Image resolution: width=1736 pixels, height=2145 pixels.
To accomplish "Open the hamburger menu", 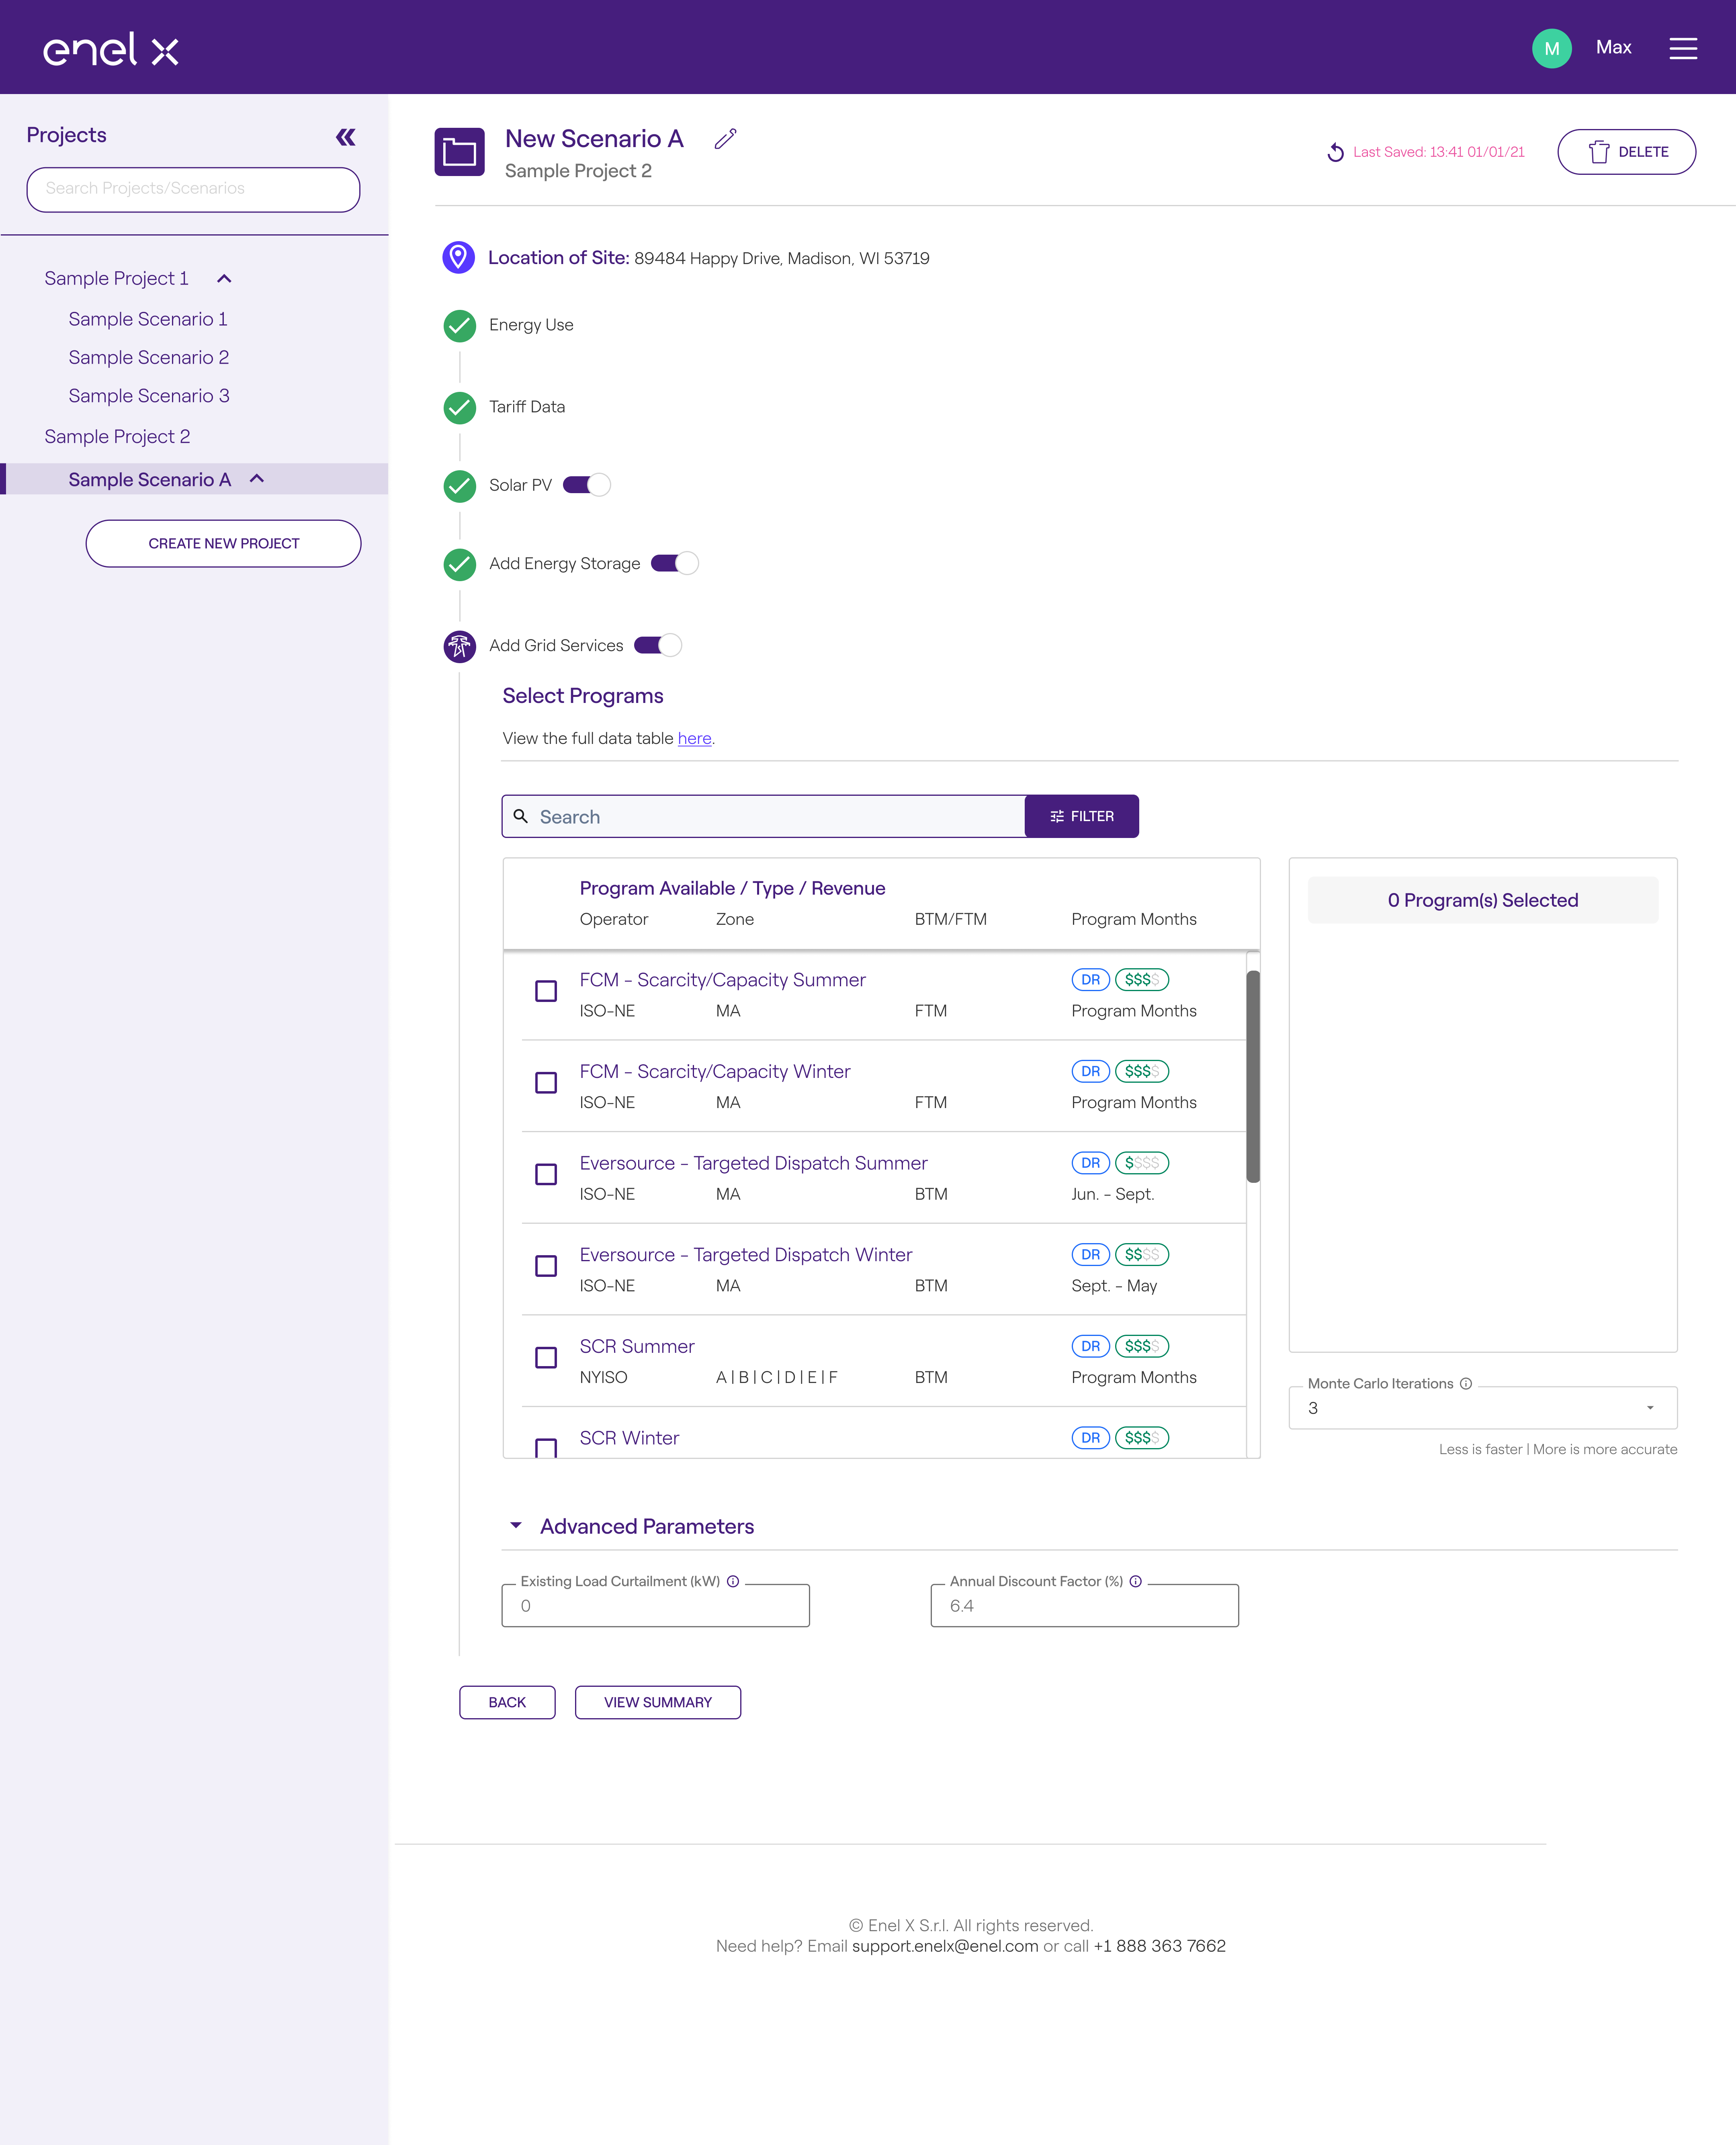I will [x=1683, y=48].
